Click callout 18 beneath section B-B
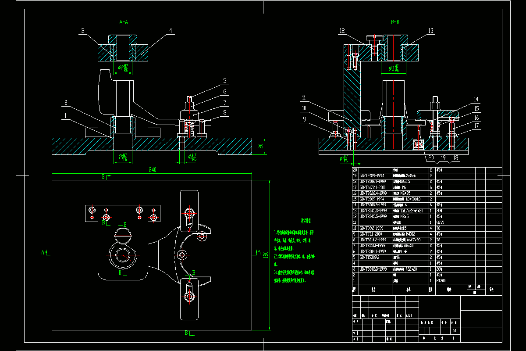This screenshot has width=526, height=351. (x=455, y=158)
